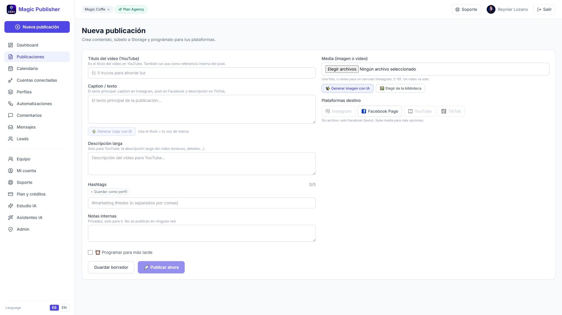The width and height of the screenshot is (562, 315).
Task: Focus the Título del vídeo input
Action: click(202, 73)
